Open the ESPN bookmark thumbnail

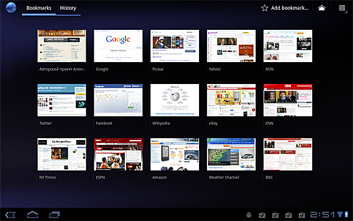[118, 154]
